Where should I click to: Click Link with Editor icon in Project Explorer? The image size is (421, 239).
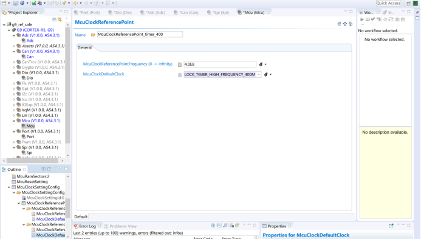[x=60, y=19]
